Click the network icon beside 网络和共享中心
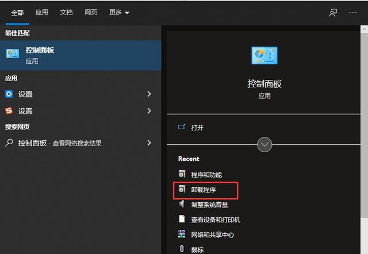This screenshot has height=254, width=368. (x=182, y=234)
